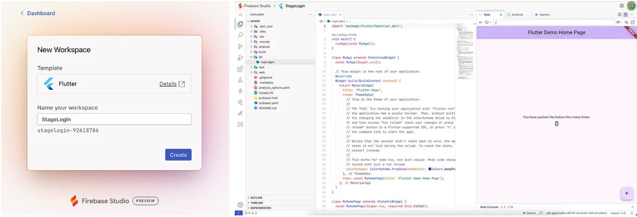Go back to Dashboard link
This screenshot has width=637, height=217.
pyautogui.click(x=38, y=13)
